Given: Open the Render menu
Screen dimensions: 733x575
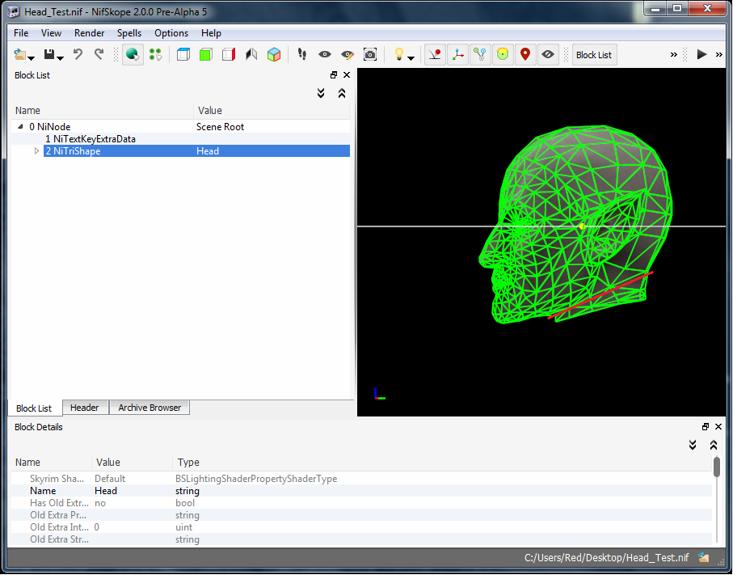Looking at the screenshot, I should click(89, 33).
